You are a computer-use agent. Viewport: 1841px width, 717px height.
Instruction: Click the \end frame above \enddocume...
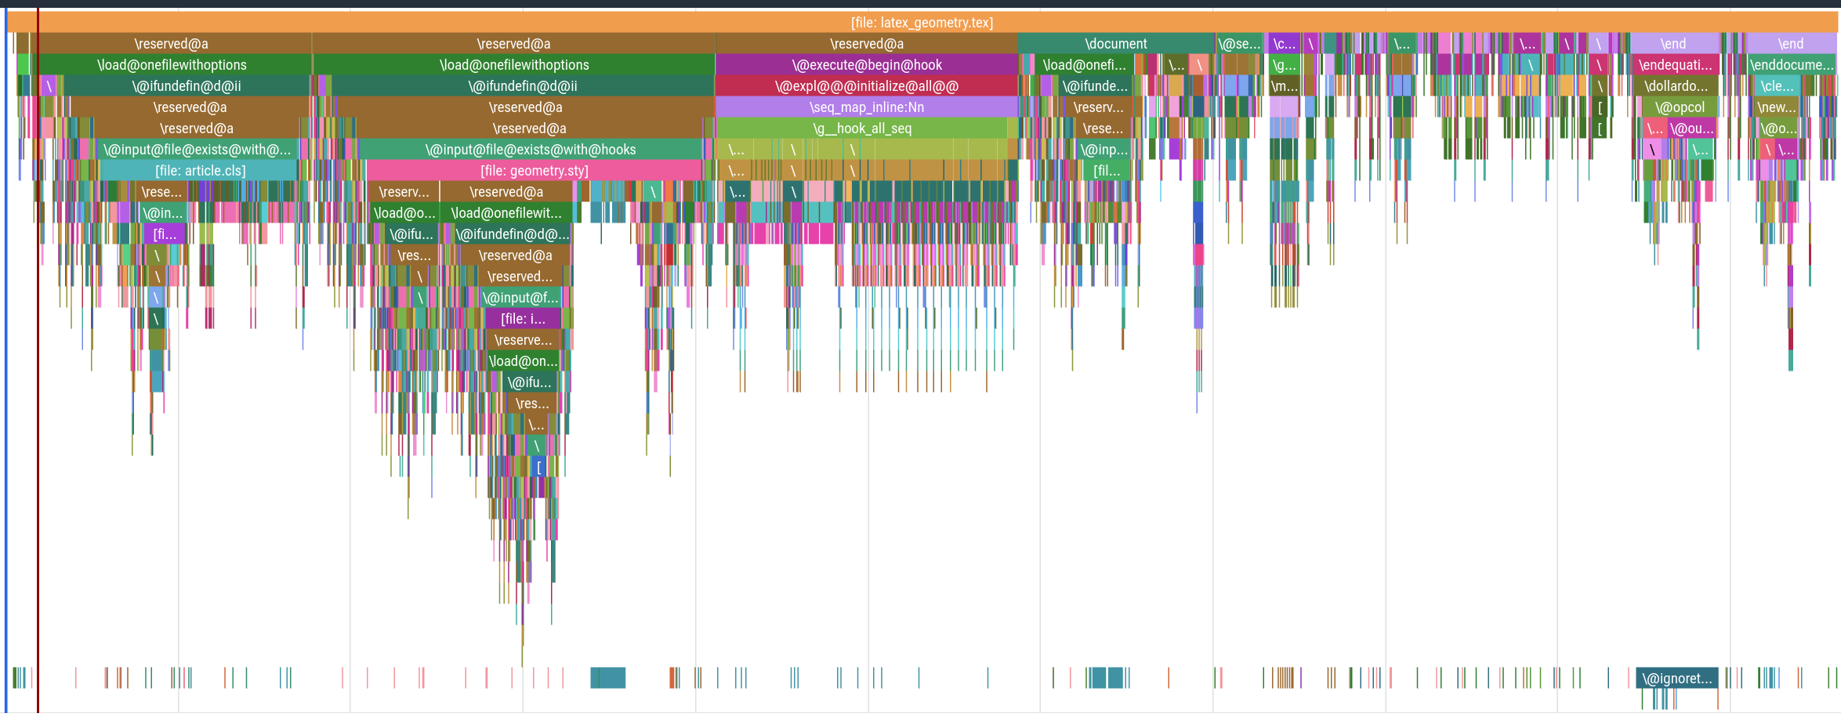1790,44
